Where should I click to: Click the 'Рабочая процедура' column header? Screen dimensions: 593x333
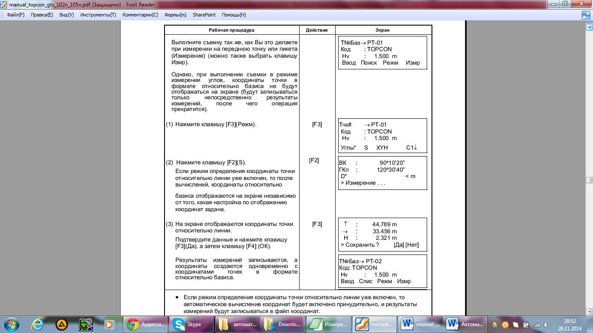pos(231,30)
